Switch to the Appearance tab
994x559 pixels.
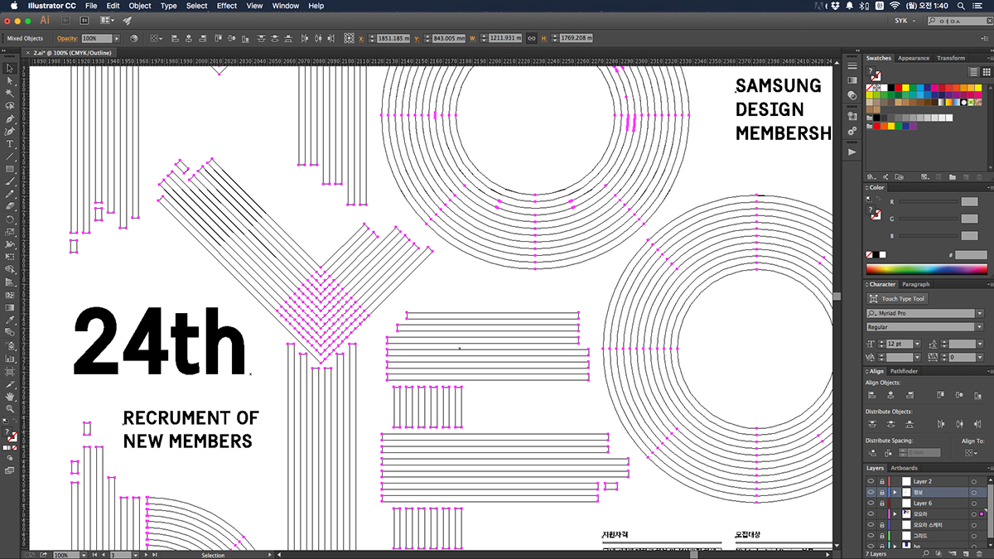click(914, 58)
